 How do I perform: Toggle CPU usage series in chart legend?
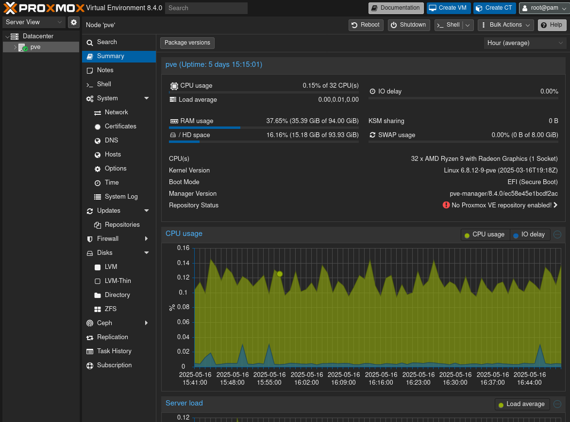485,235
